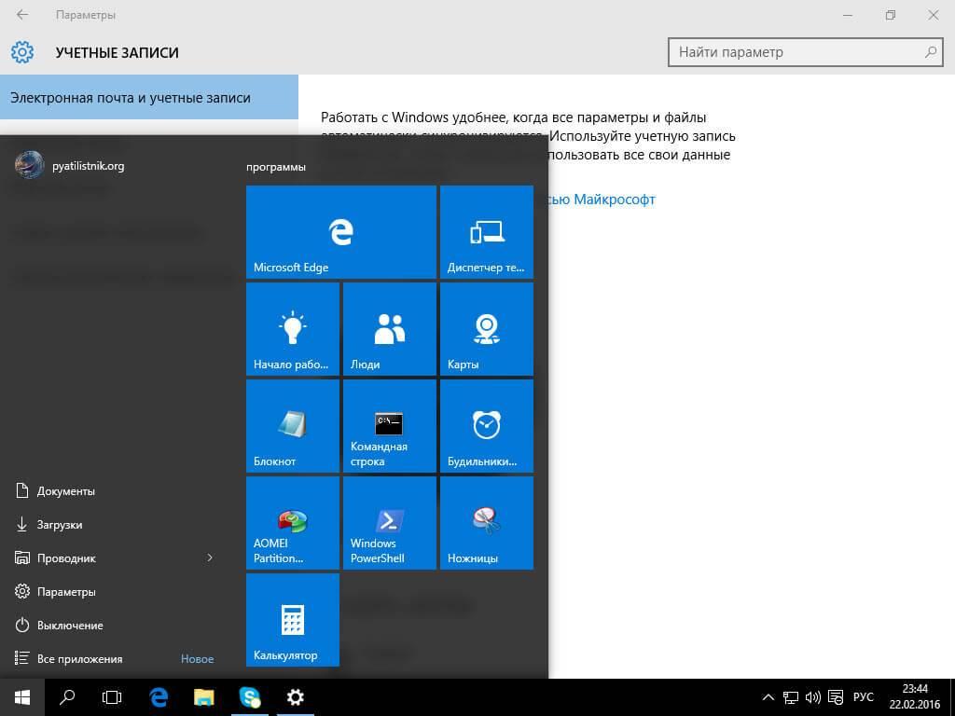Click the network tray icon
Screen dimensions: 955x716
point(791,697)
